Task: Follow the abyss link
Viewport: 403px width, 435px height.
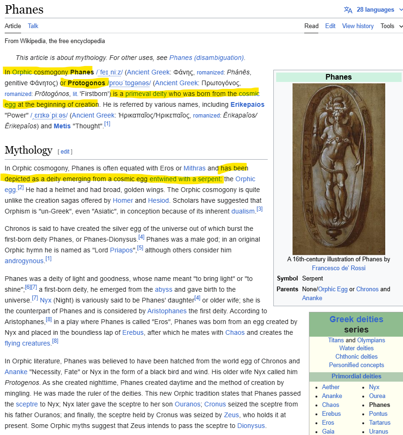Action: 164,290
